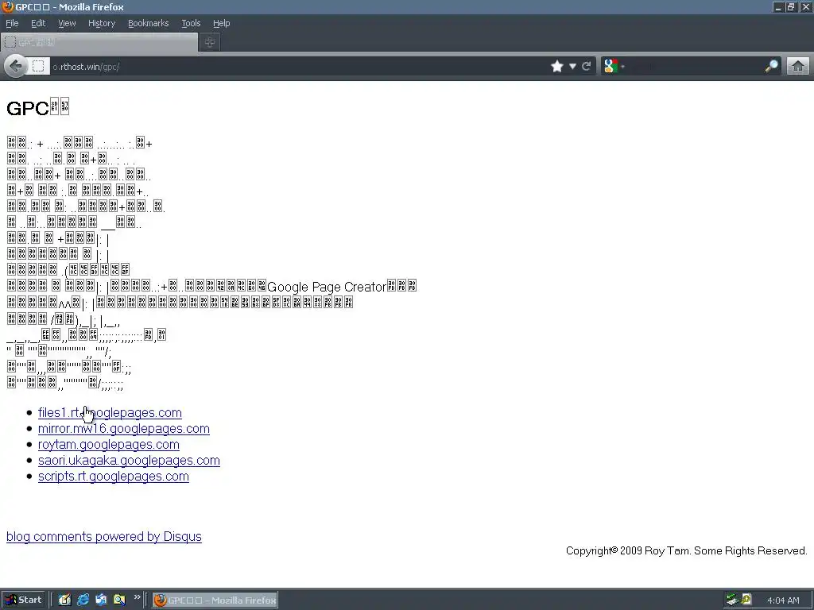Viewport: 814px width, 610px height.
Task: Bookmark this page with the star icon
Action: tap(557, 67)
